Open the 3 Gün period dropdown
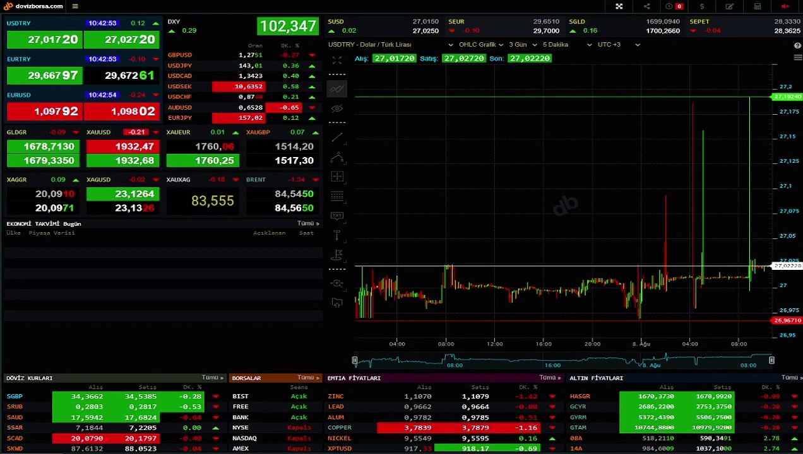Screen dimensions: 803x454 (523, 45)
